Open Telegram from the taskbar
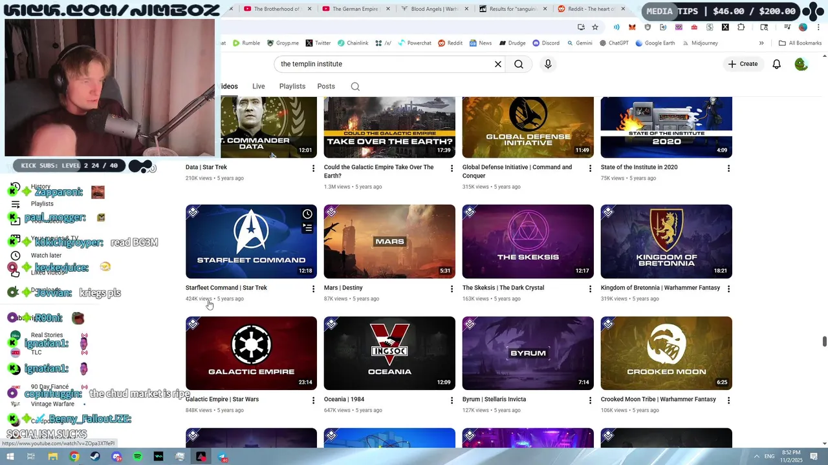The image size is (828, 465). point(222,457)
